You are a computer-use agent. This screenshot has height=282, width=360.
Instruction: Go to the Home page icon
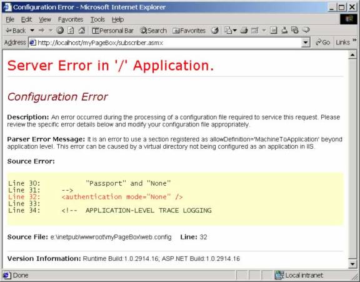82,30
